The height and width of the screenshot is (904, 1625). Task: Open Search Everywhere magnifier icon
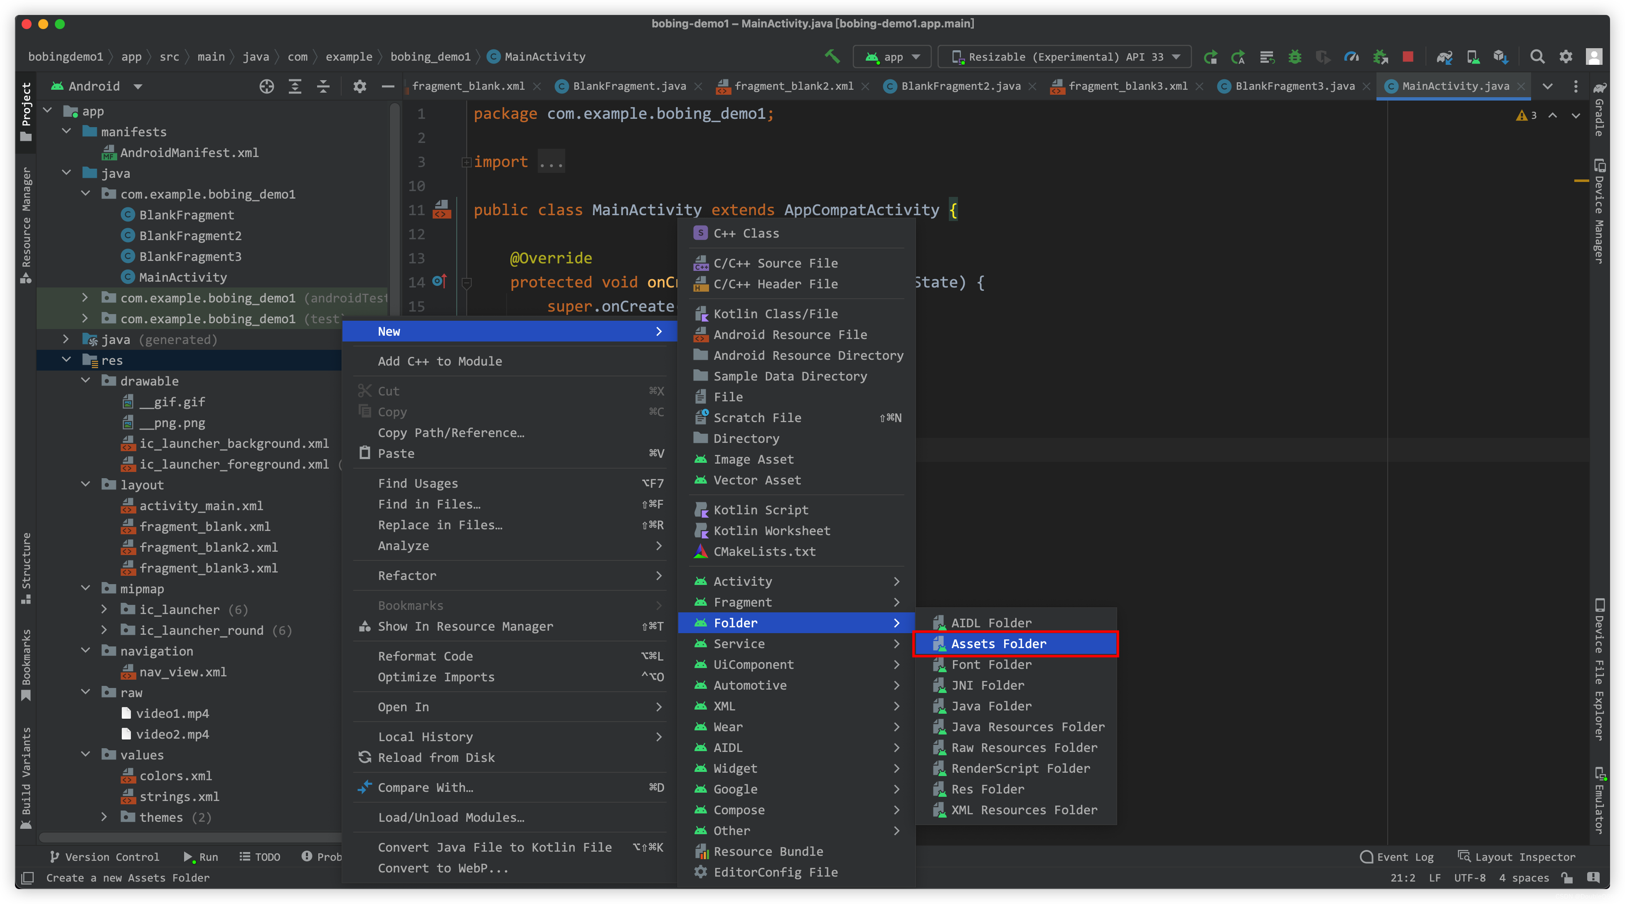[1537, 57]
